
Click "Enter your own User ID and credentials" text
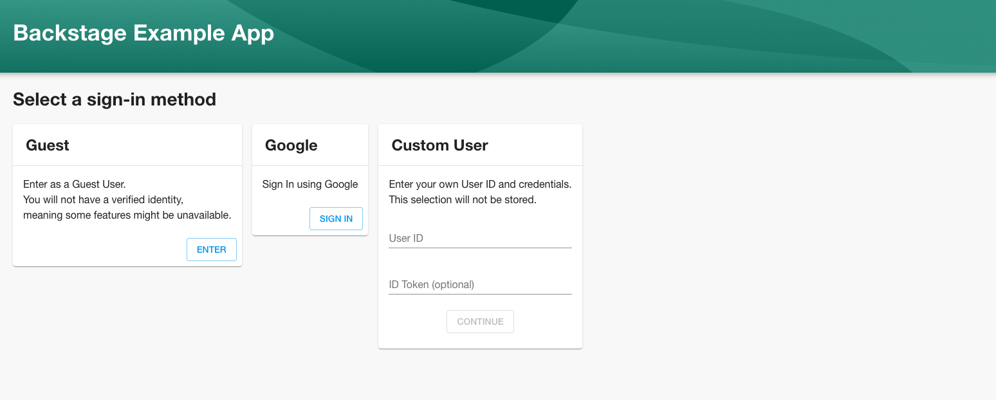(x=480, y=185)
